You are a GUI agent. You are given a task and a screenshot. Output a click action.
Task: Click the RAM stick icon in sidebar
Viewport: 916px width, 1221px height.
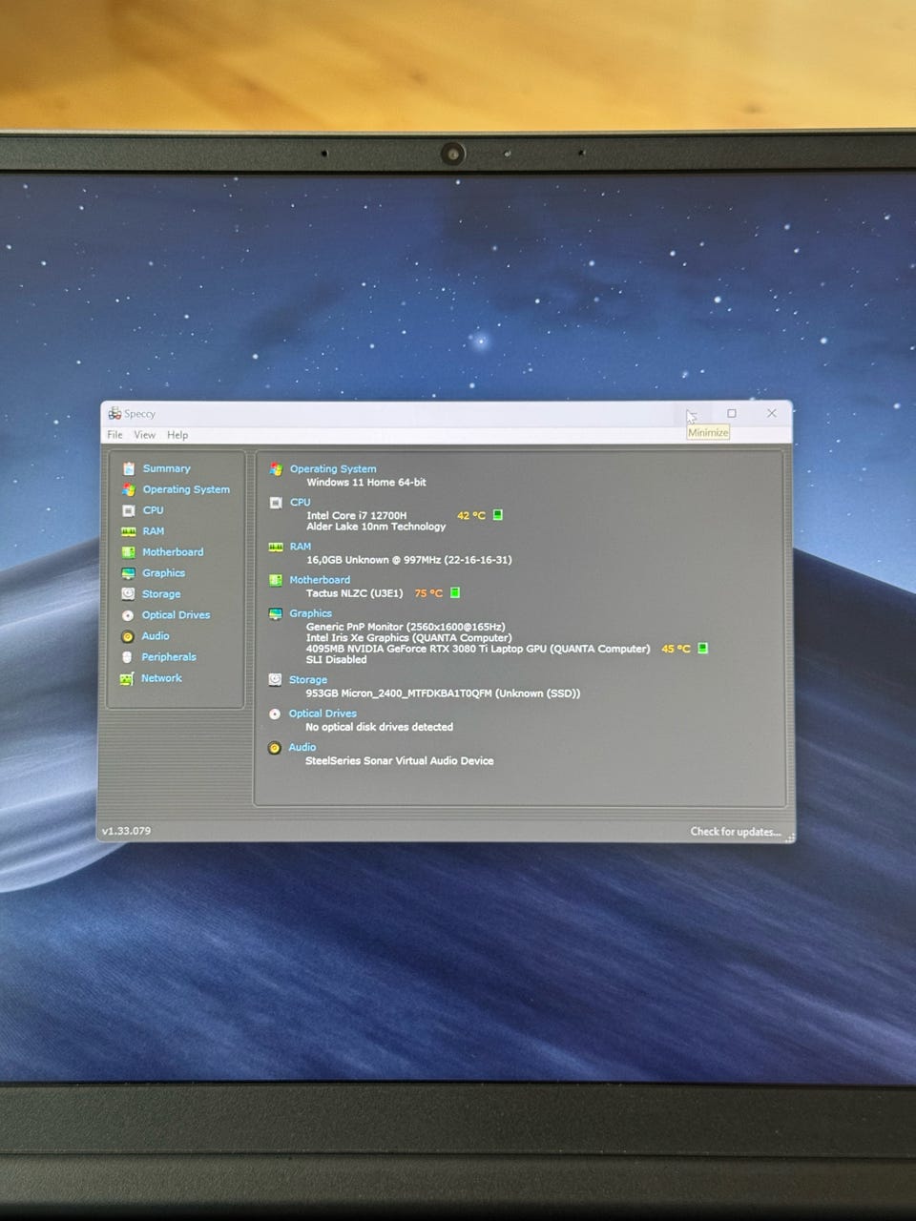128,531
